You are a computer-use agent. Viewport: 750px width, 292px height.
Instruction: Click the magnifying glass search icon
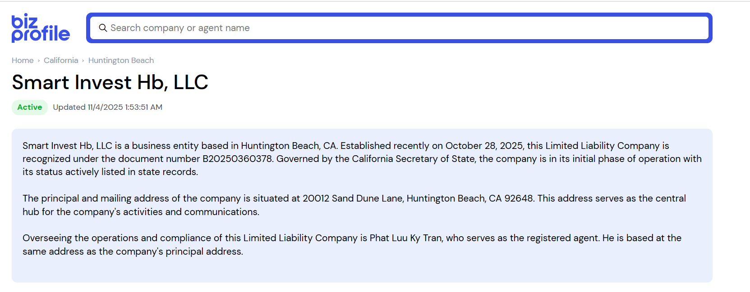(x=103, y=28)
